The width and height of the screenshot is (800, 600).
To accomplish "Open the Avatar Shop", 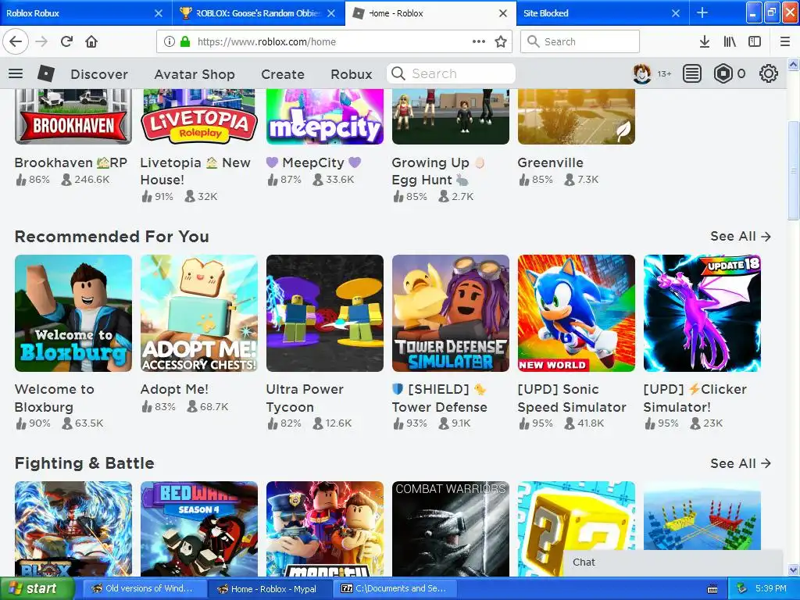I will (x=195, y=74).
